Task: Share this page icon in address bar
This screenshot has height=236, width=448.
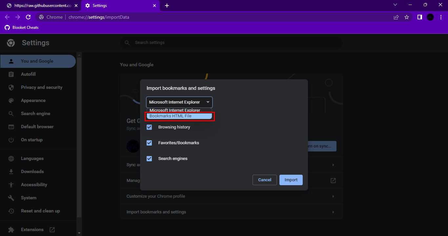Action: pos(396,17)
